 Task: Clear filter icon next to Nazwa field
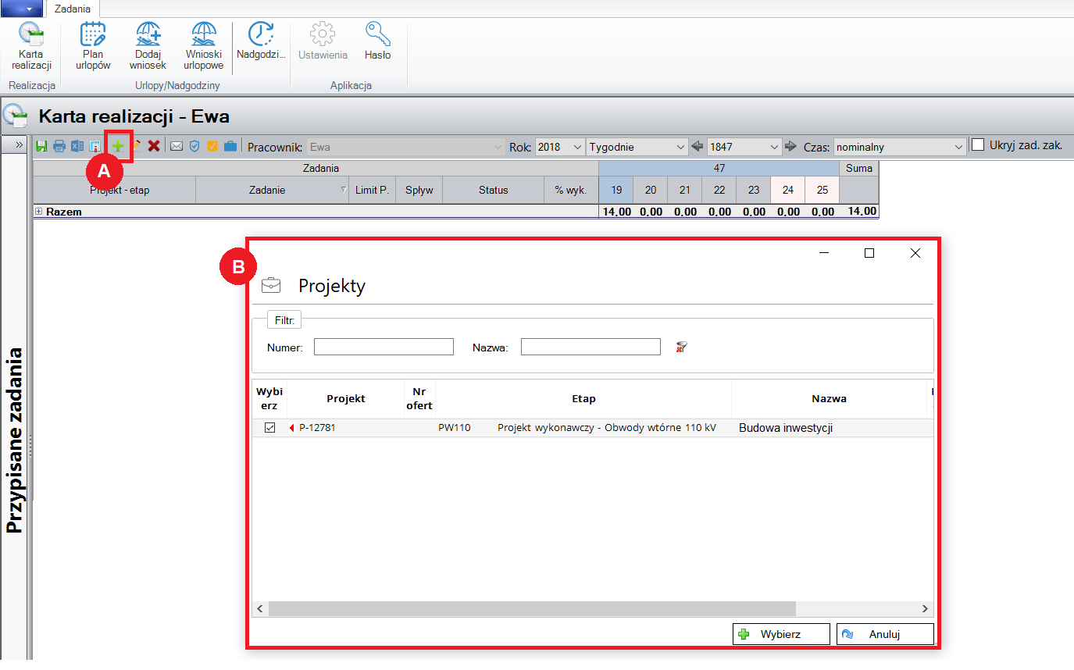(682, 347)
